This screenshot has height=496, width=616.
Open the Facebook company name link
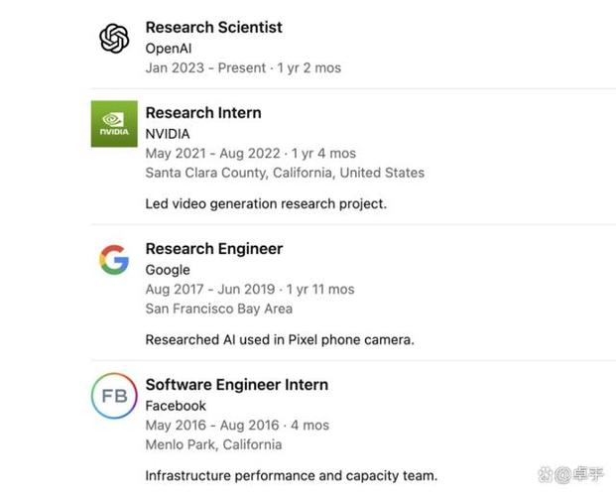(176, 406)
